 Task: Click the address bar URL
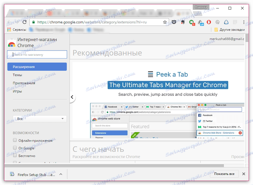[x=92, y=22]
